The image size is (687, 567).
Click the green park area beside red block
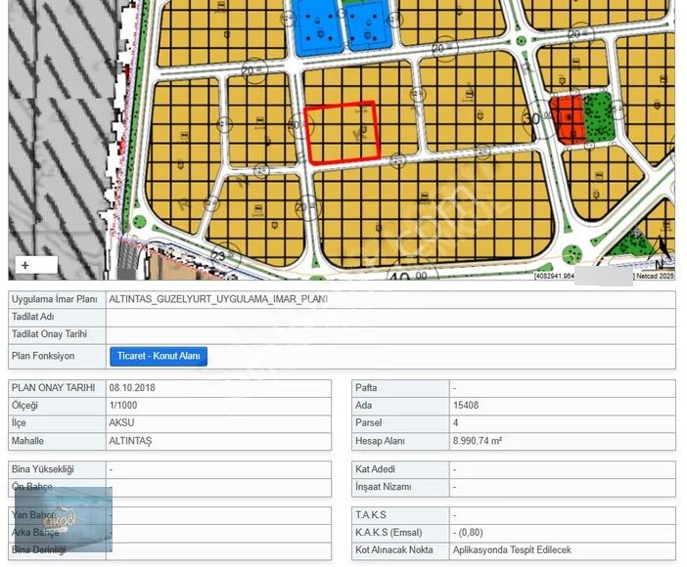(x=598, y=116)
